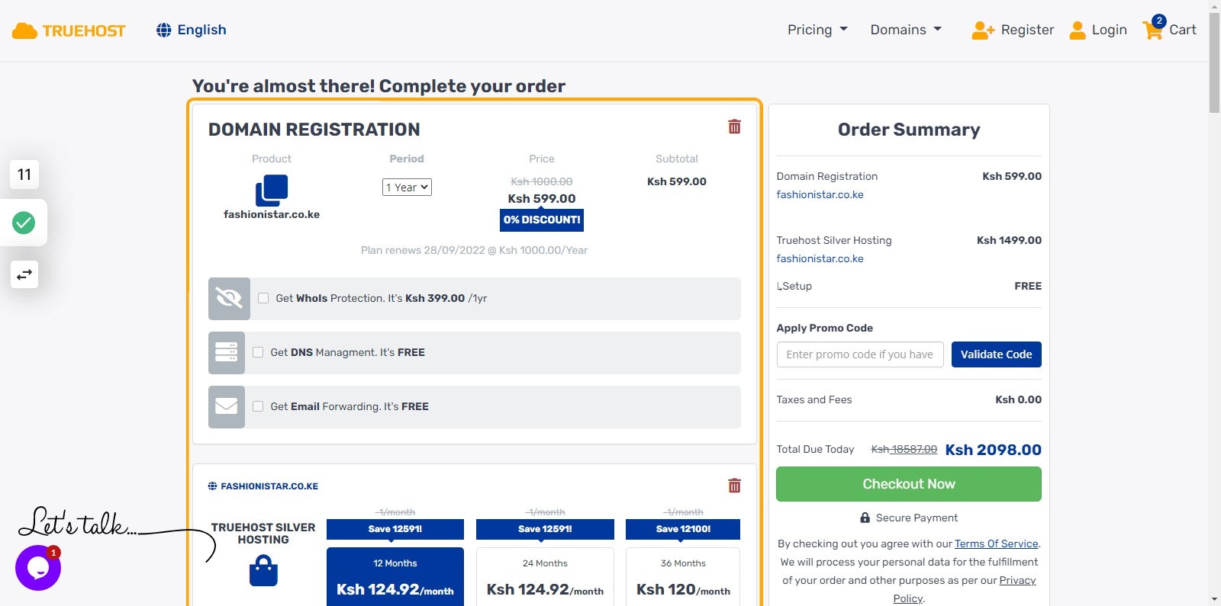Select the 24 Months hosting plan
1221x606 pixels.
(x=545, y=577)
